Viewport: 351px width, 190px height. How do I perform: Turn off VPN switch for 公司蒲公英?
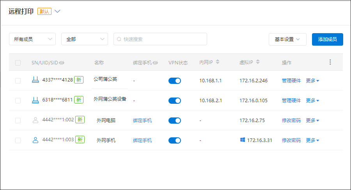pyautogui.click(x=175, y=81)
